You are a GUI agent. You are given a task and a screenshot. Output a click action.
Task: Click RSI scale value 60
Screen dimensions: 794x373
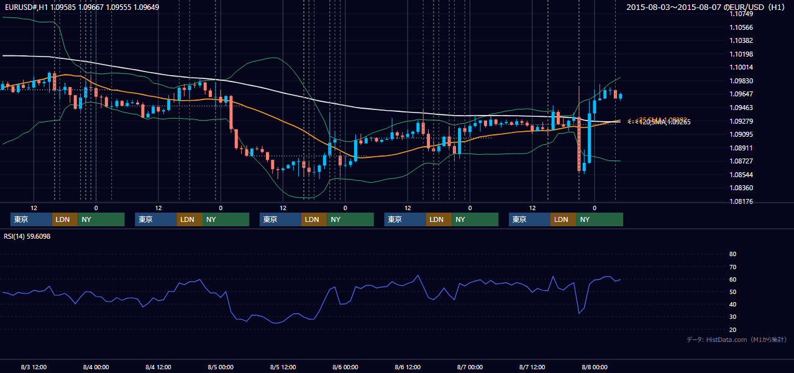coord(732,279)
